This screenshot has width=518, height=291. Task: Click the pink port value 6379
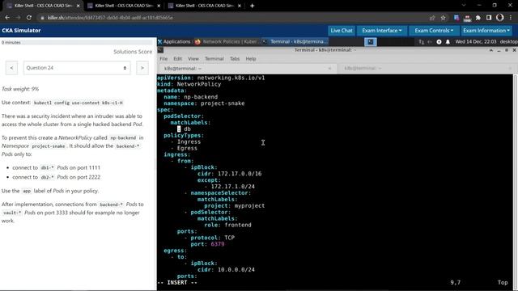point(218,244)
